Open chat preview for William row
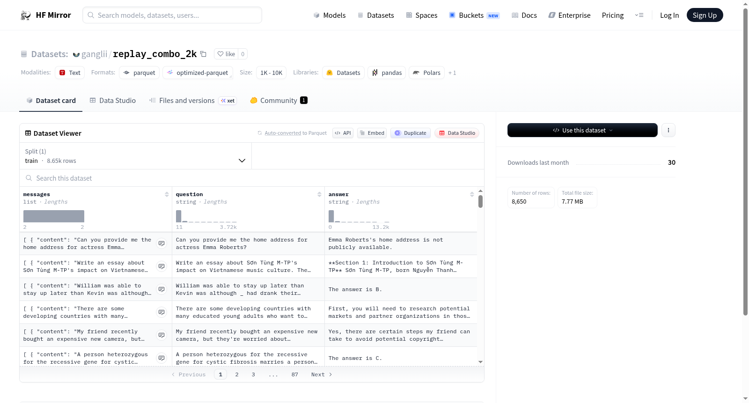Image resolution: width=749 pixels, height=403 pixels. (x=162, y=289)
